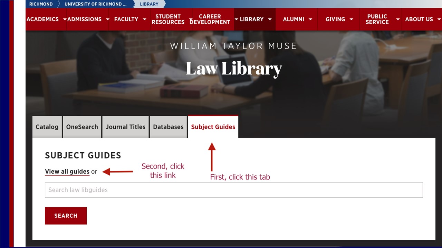
Task: Open the Alumni navigation menu
Action: 294,19
